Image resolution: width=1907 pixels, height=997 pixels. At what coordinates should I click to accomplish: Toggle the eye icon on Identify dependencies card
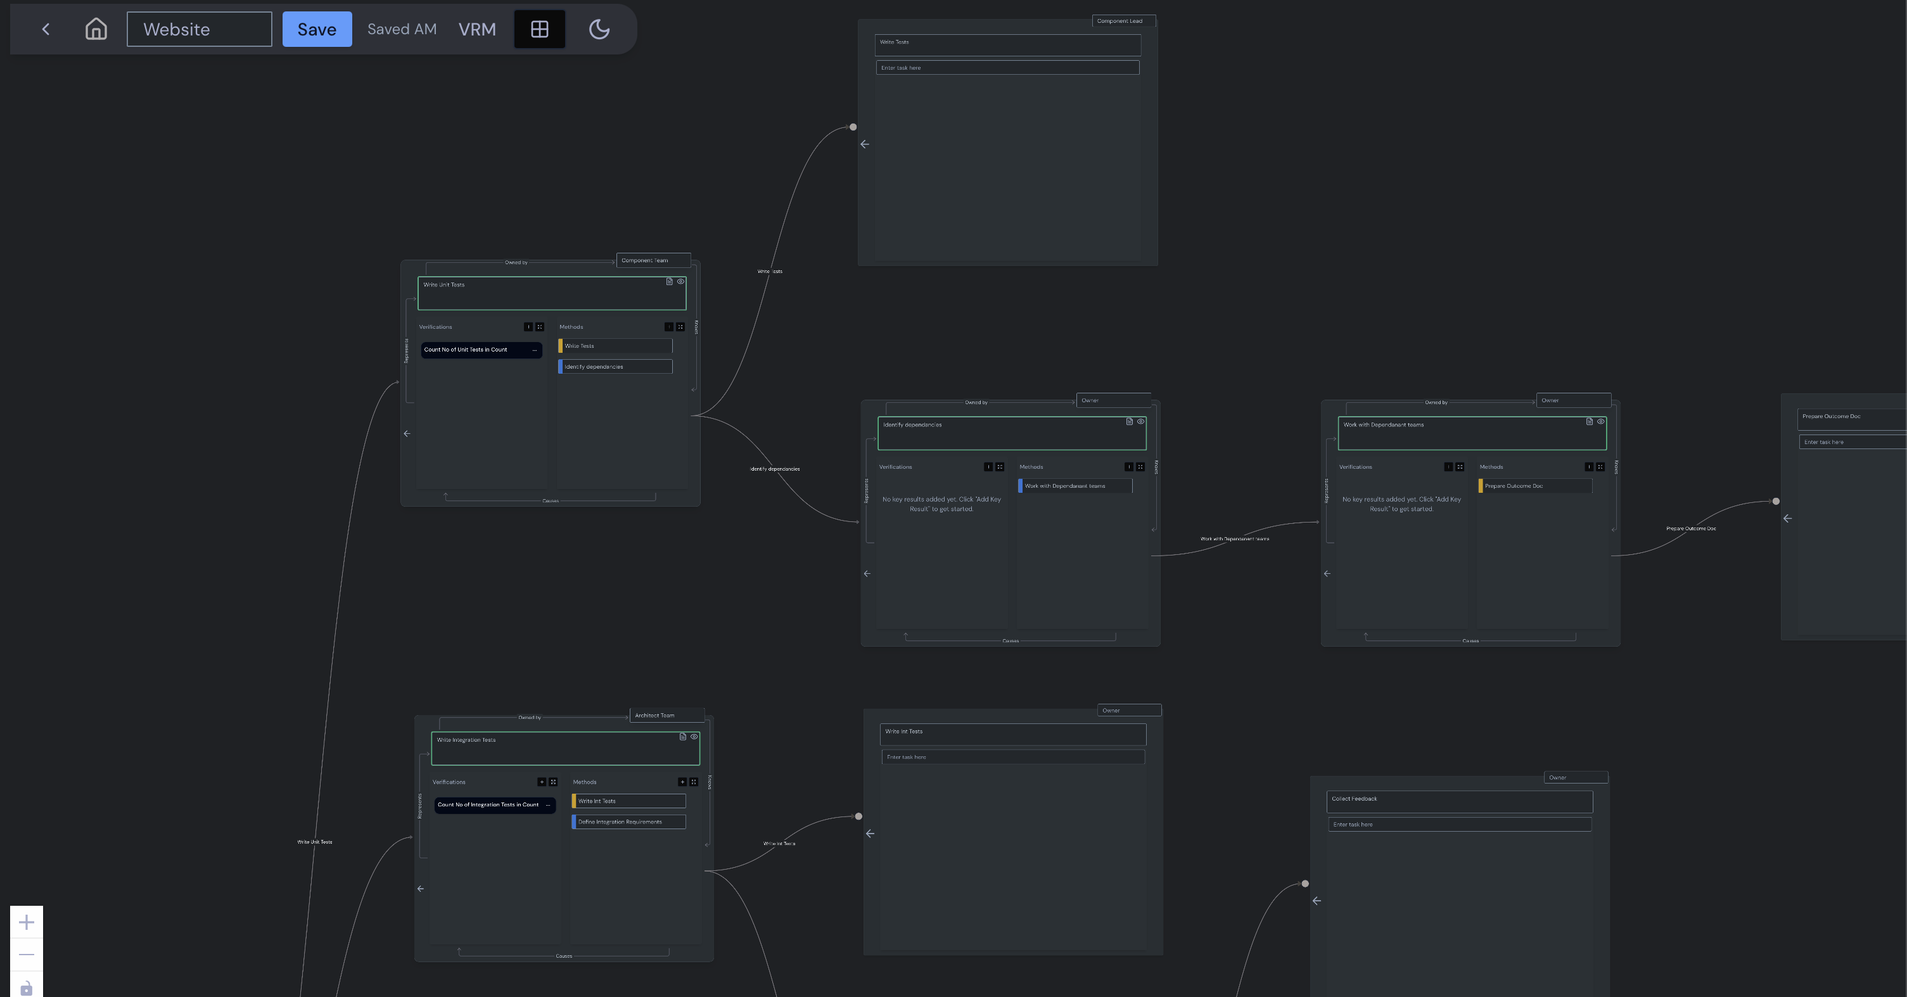pos(1141,422)
